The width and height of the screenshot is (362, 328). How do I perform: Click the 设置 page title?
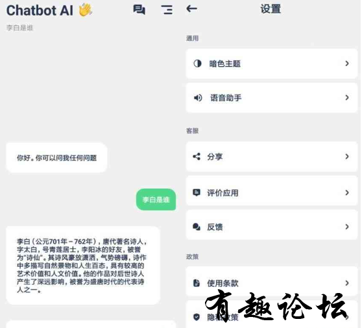(x=271, y=9)
